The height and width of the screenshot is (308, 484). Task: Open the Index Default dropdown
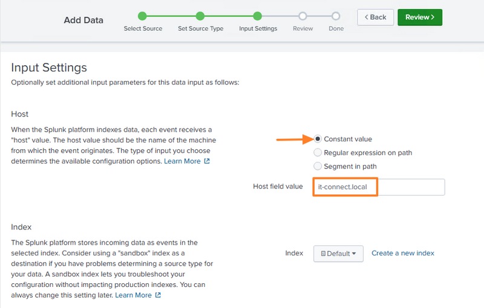tap(338, 254)
